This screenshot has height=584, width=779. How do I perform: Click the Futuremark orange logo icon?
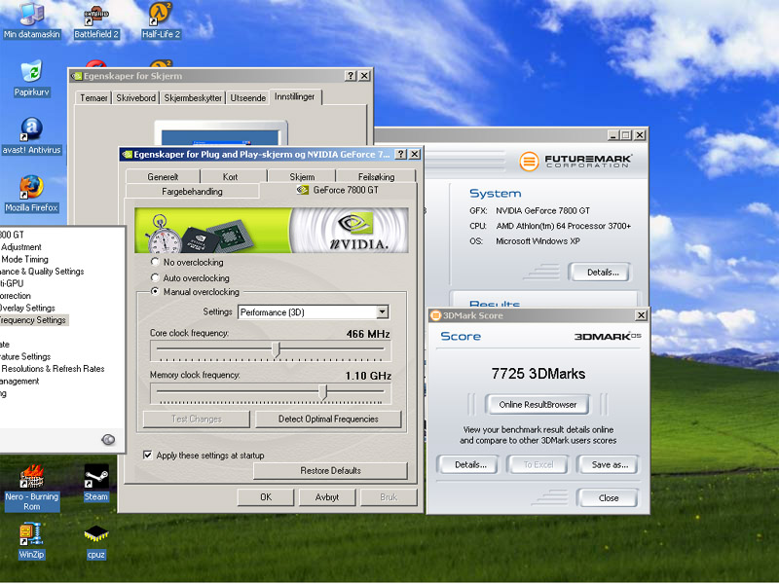529,162
